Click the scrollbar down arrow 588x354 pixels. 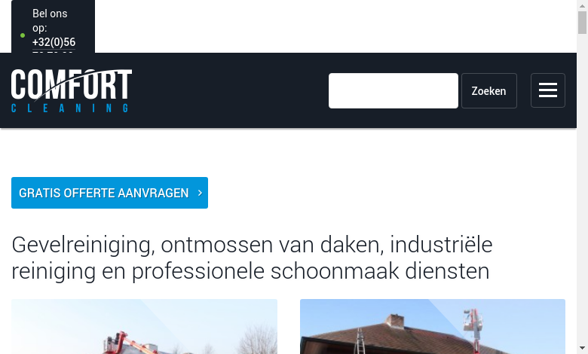(x=582, y=348)
